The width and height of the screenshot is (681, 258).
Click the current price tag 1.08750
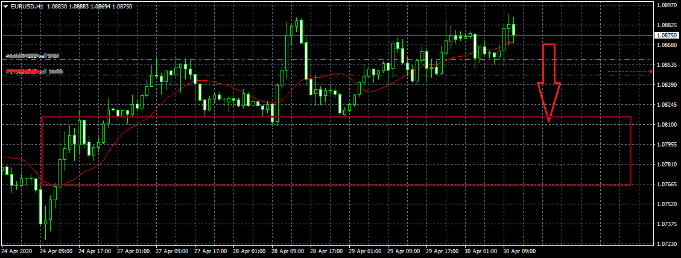tap(665, 36)
